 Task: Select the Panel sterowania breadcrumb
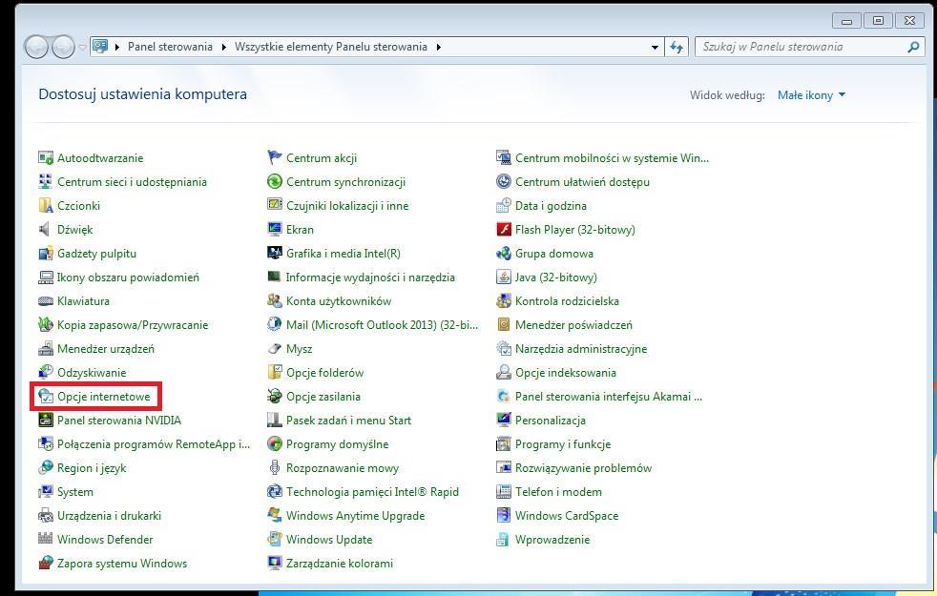[x=170, y=47]
